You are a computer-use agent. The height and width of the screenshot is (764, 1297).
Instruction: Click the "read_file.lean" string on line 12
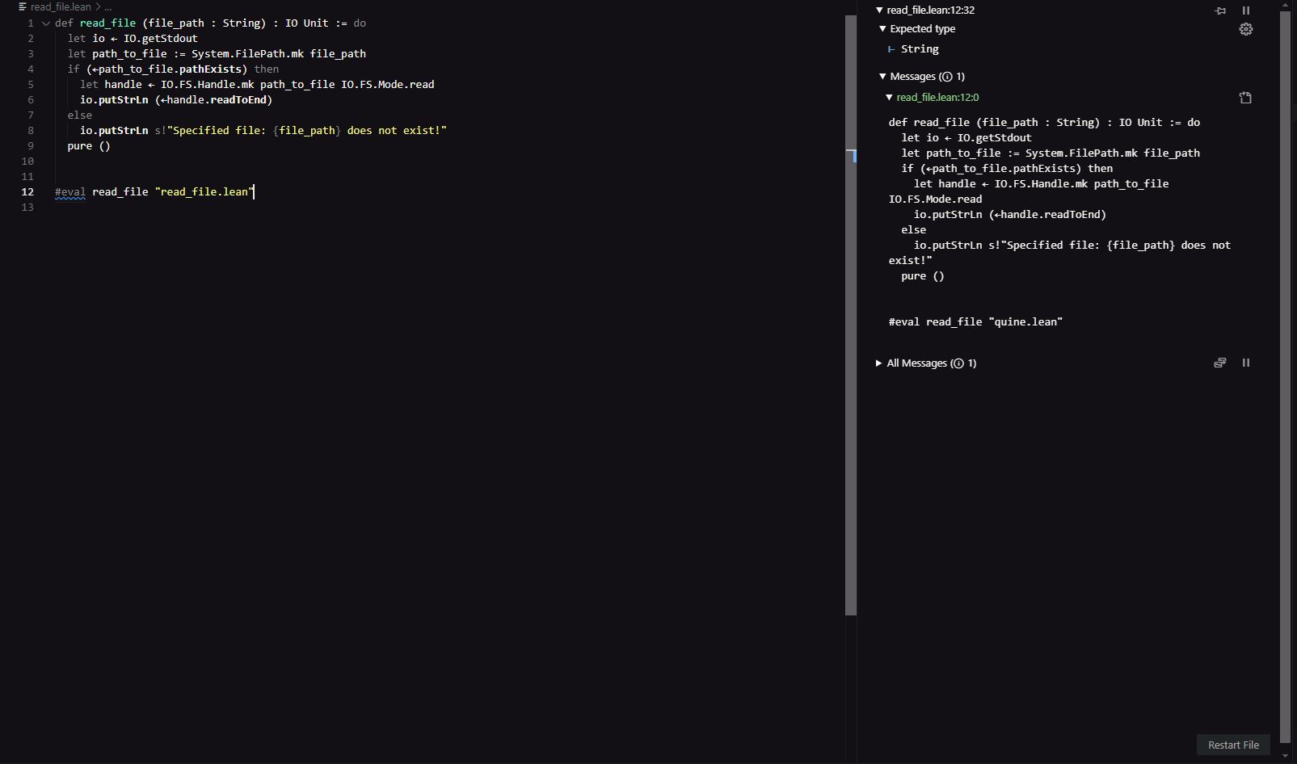click(x=204, y=192)
